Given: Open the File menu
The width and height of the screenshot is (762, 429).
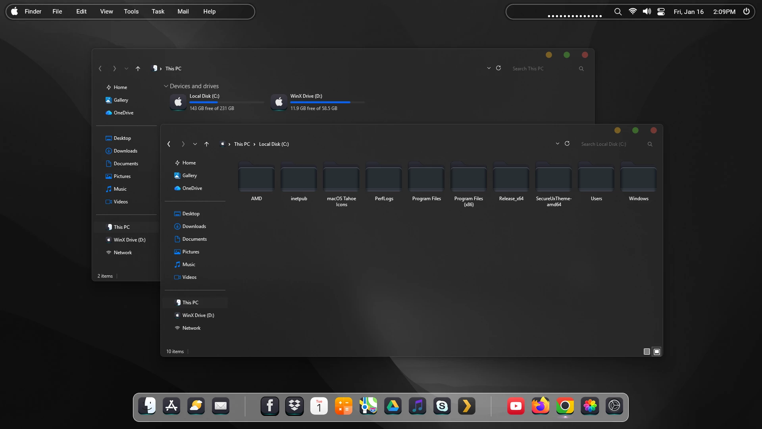Looking at the screenshot, I should 57,11.
